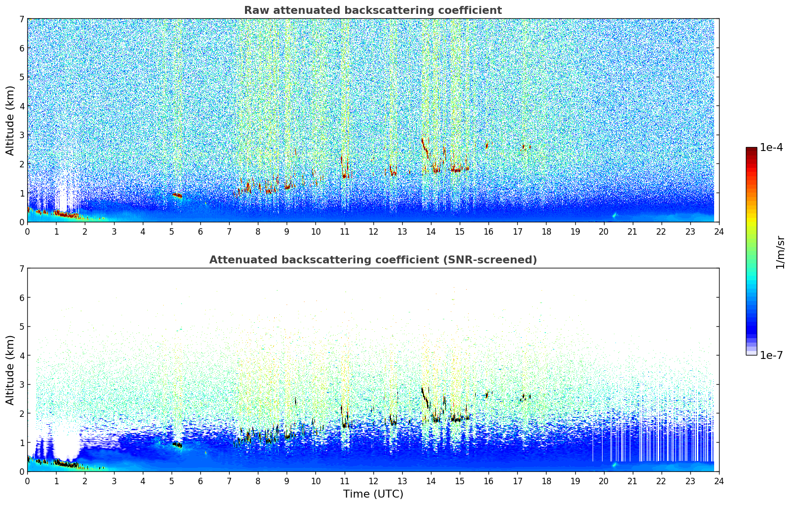Click the 'Attenuated backscattering coefficient (SNR-screened)' title

click(373, 260)
